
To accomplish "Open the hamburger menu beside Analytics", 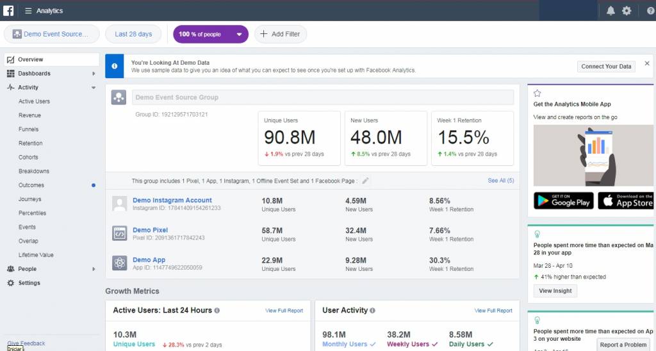I will (28, 11).
